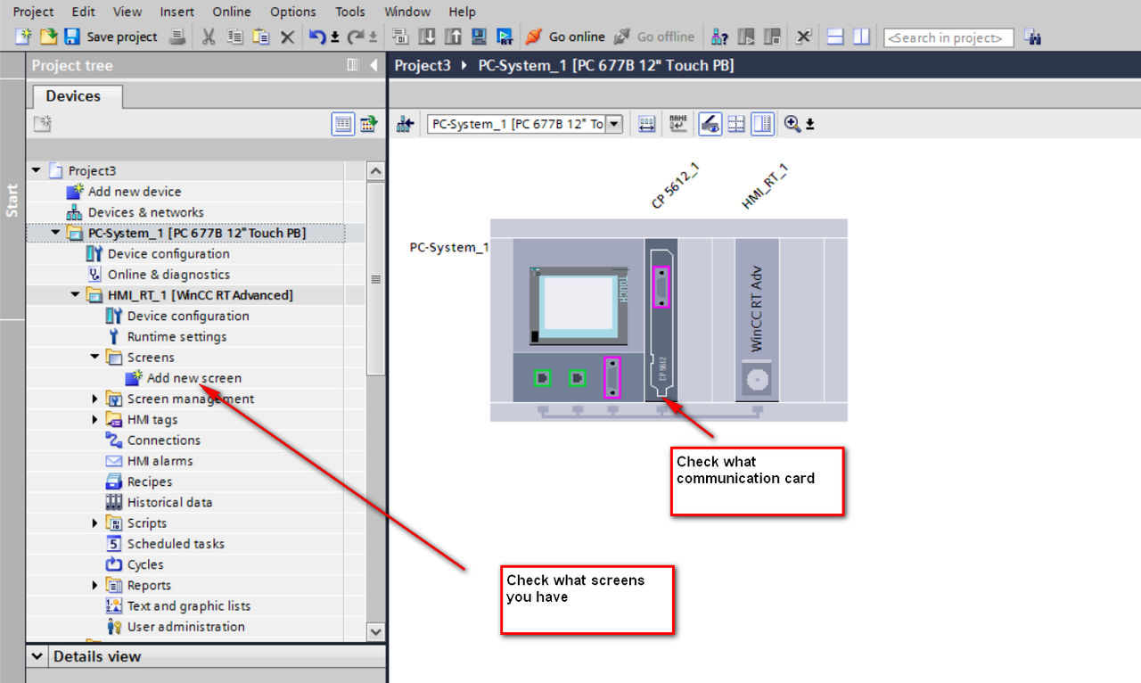The image size is (1141, 683).
Task: Collapse the Screens folder
Action: pos(94,357)
